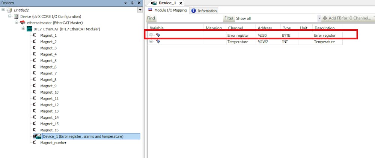Sort by the Channel column header
The width and height of the screenshot is (375, 158).
[x=241, y=28]
